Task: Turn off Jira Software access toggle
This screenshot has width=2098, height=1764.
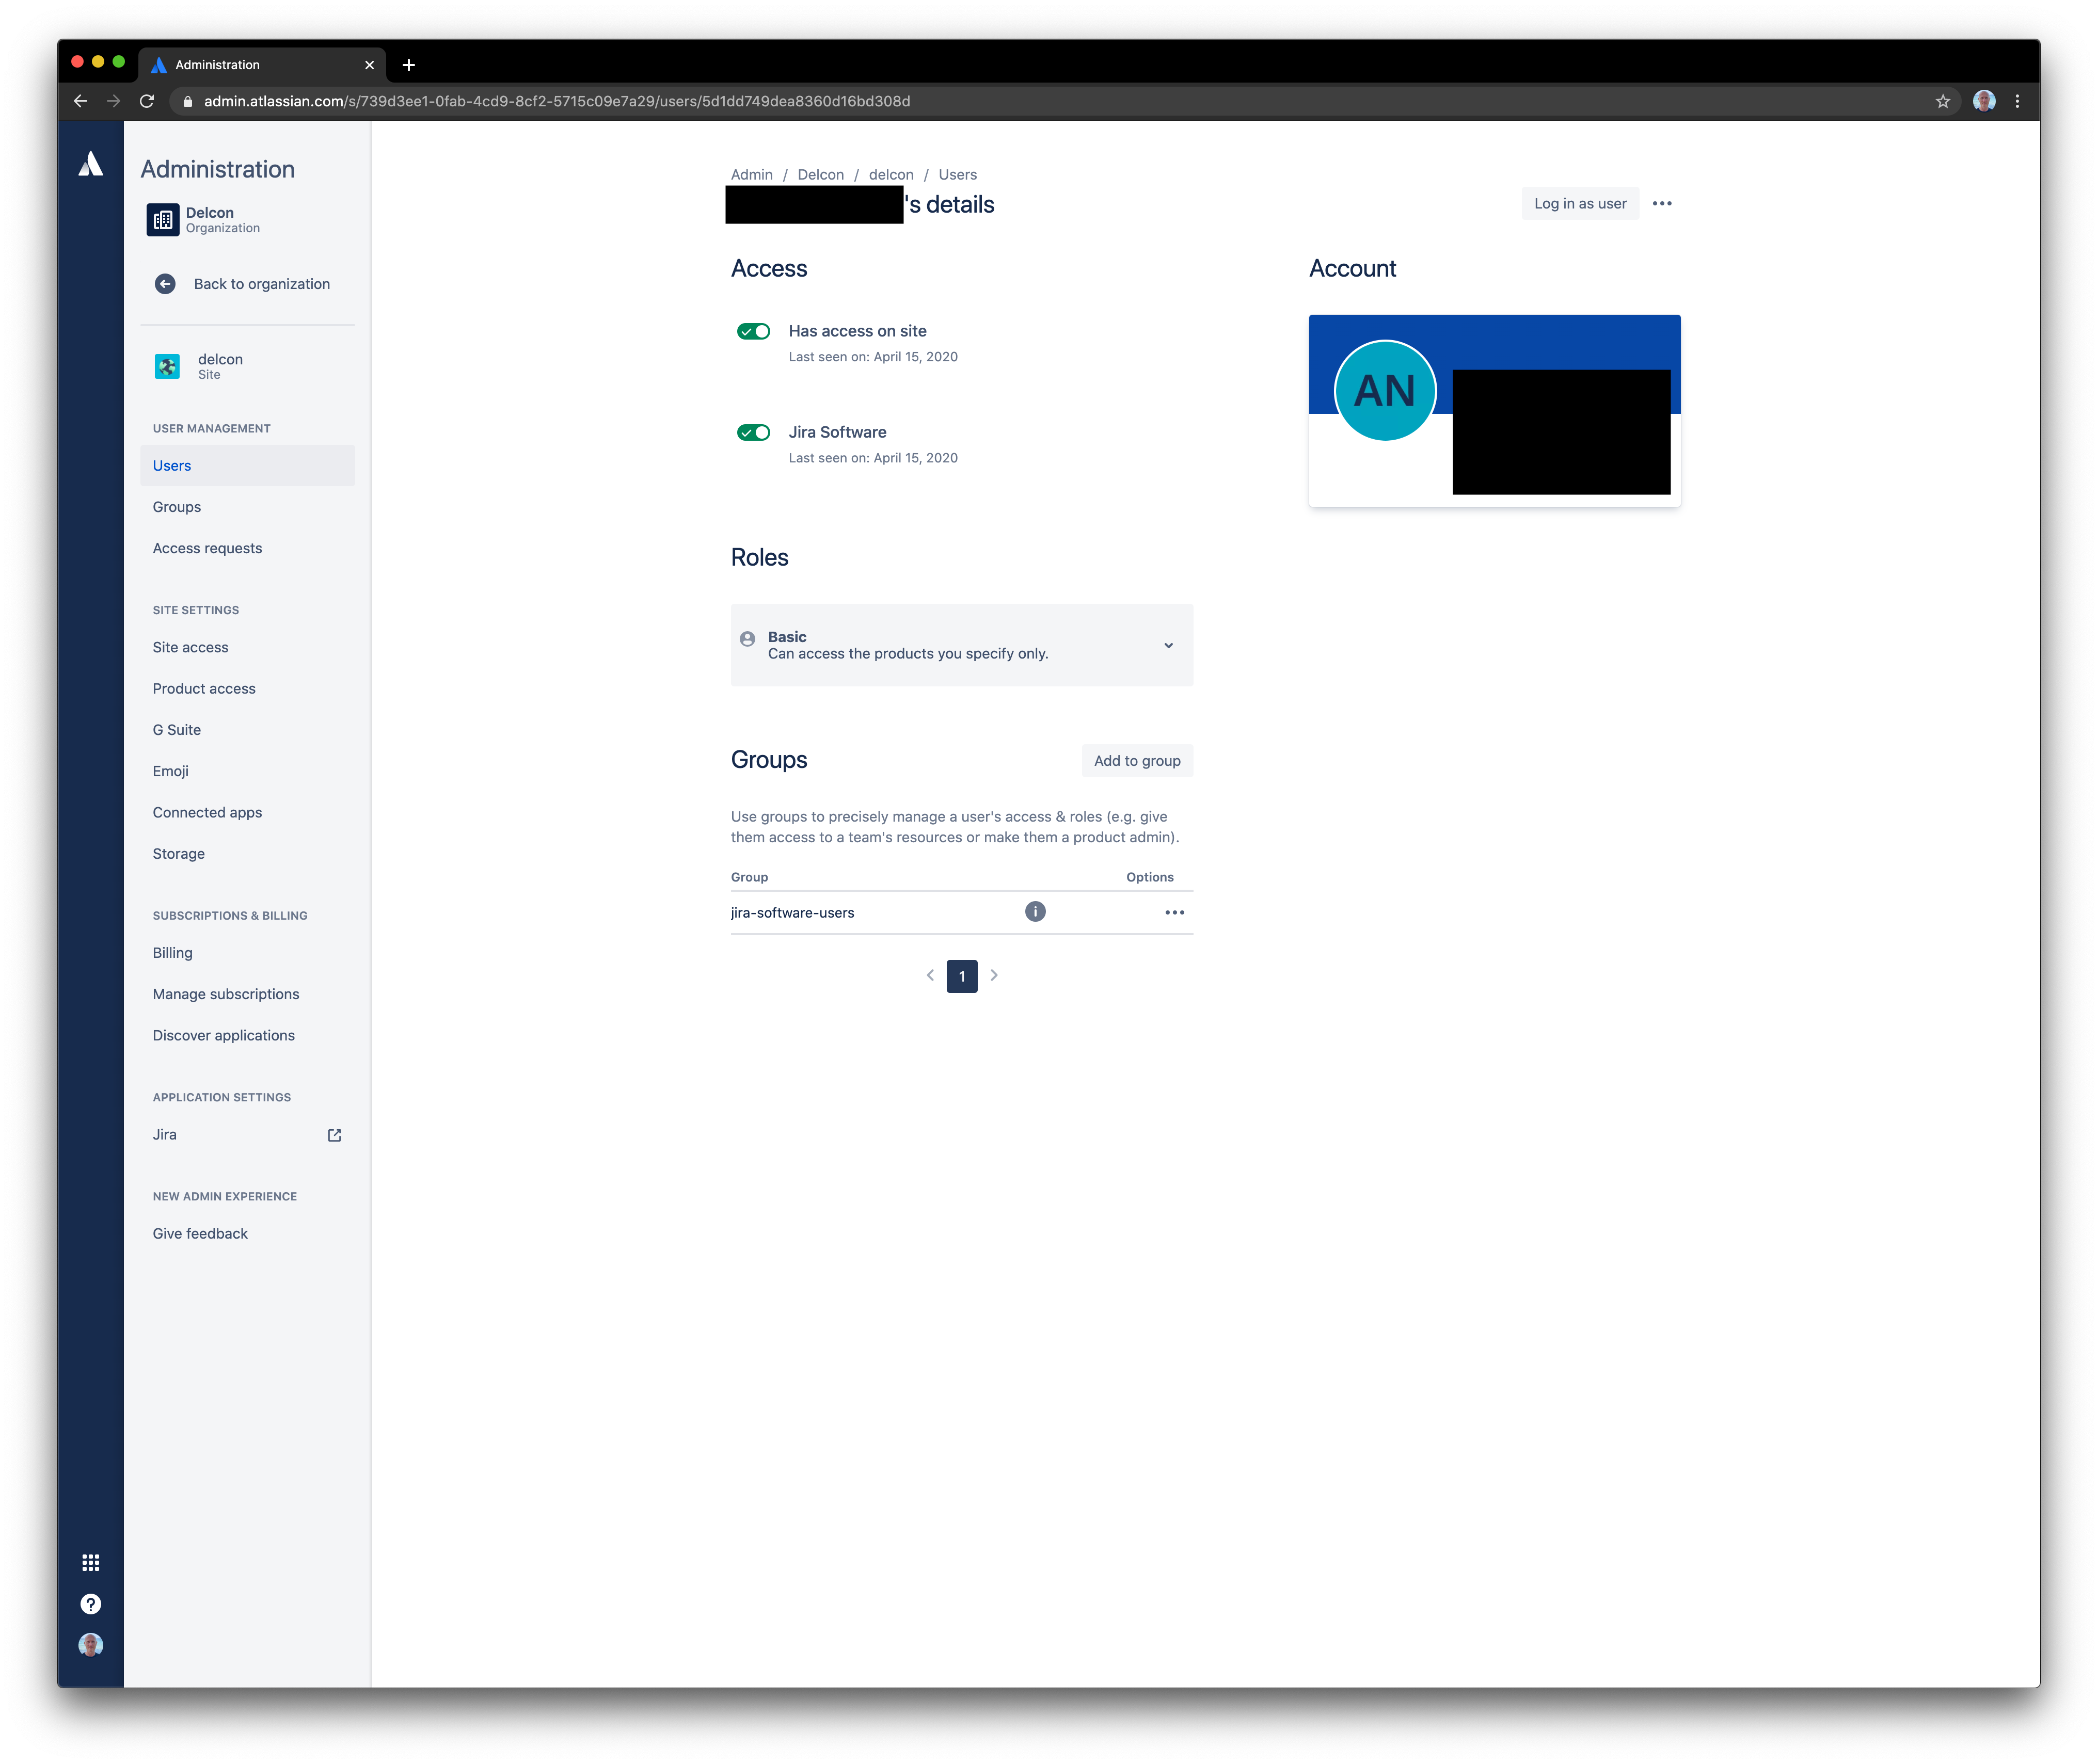Action: (752, 431)
